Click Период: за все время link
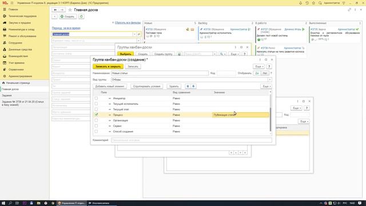This screenshot has height=206, width=366. coord(66,28)
